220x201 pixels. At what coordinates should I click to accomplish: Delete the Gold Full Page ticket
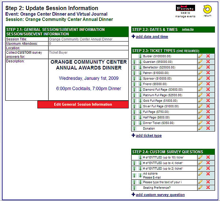tap(208, 101)
